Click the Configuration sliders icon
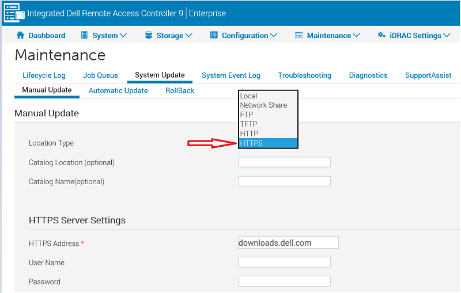Image resolution: width=461 pixels, height=293 pixels. (214, 35)
